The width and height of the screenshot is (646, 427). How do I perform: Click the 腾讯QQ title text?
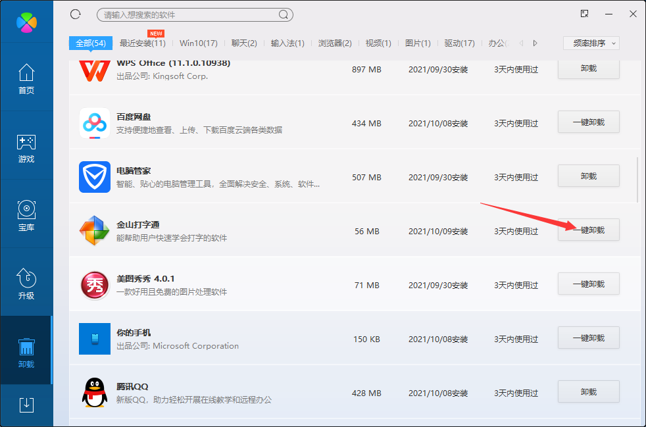coord(132,387)
